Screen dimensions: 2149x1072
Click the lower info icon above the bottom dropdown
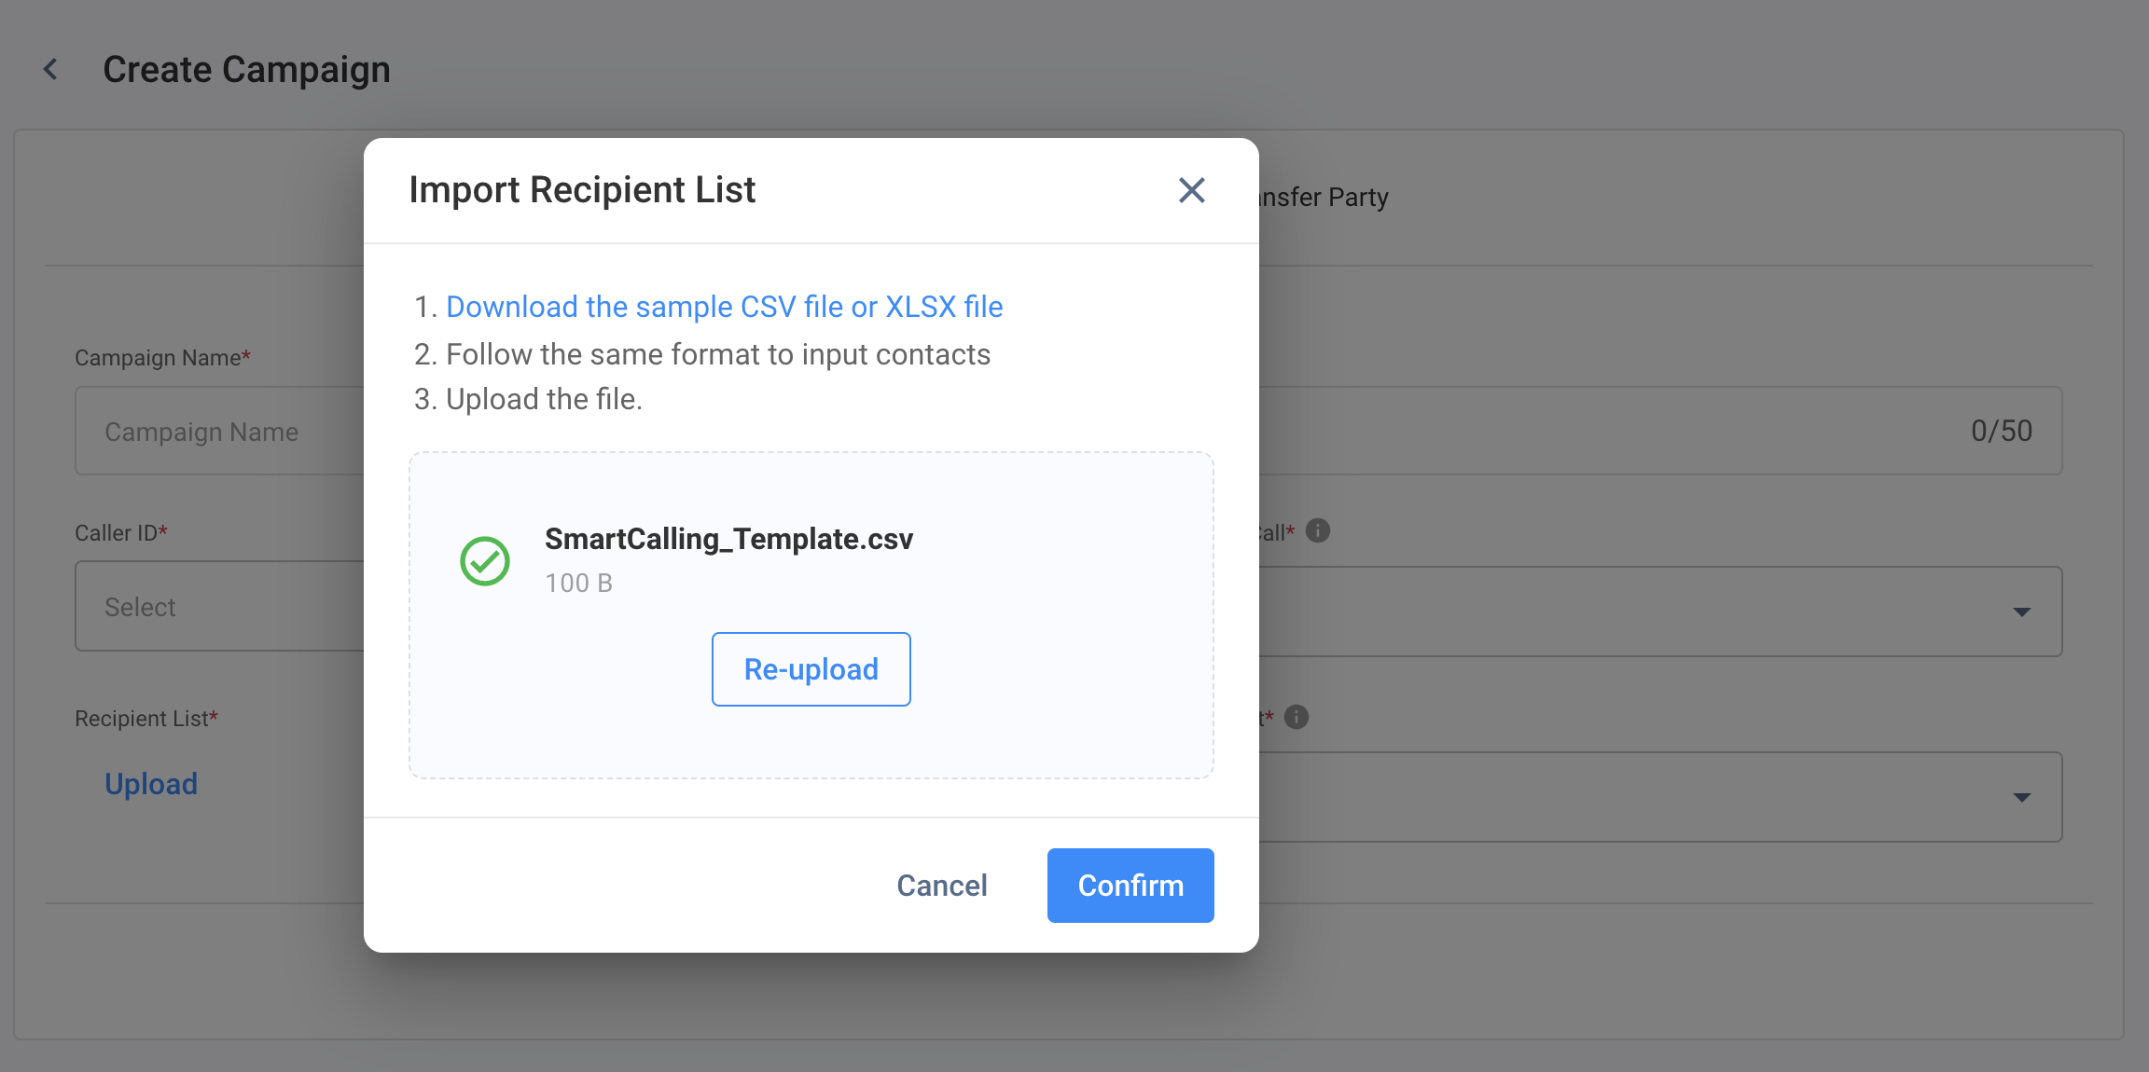pos(1296,717)
